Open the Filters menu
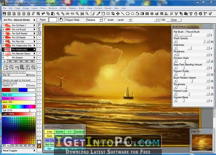 pos(43,8)
